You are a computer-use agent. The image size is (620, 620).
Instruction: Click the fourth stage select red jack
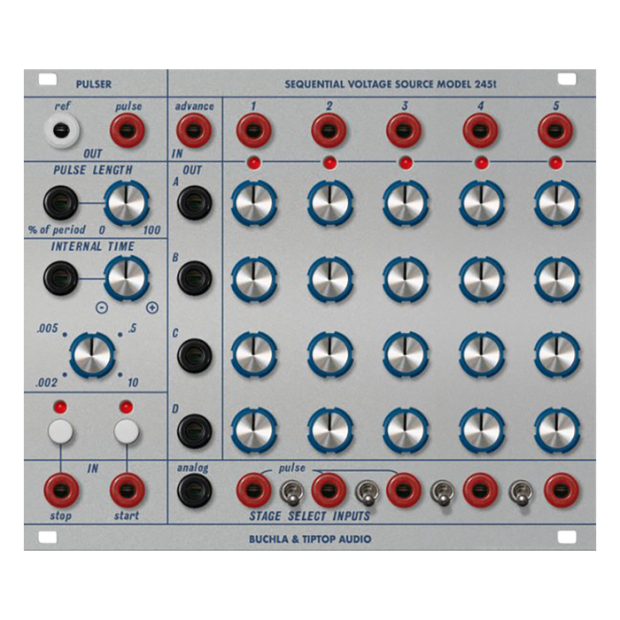pyautogui.click(x=480, y=491)
